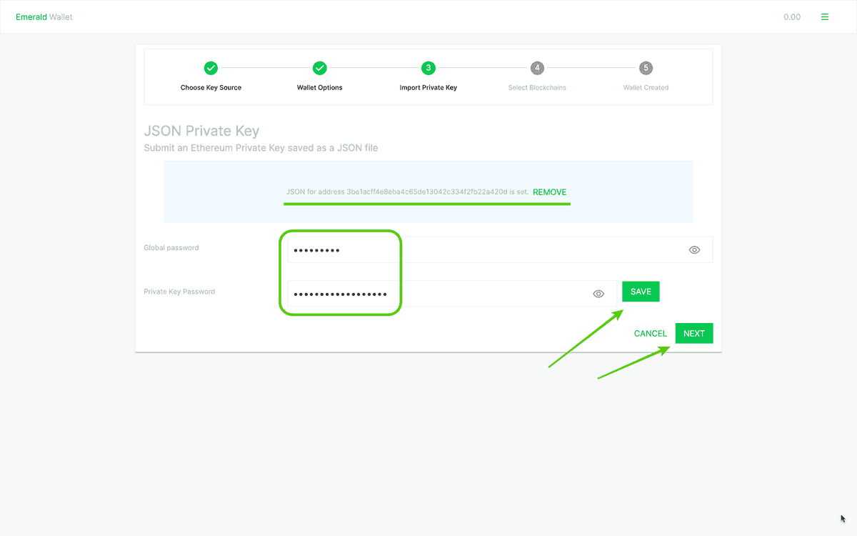Remove the uploaded JSON key file

pyautogui.click(x=549, y=192)
